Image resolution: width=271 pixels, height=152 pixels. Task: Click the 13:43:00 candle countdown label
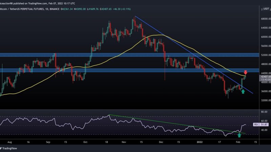coord(266,80)
